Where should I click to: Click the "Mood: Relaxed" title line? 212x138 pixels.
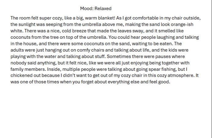click(x=96, y=8)
